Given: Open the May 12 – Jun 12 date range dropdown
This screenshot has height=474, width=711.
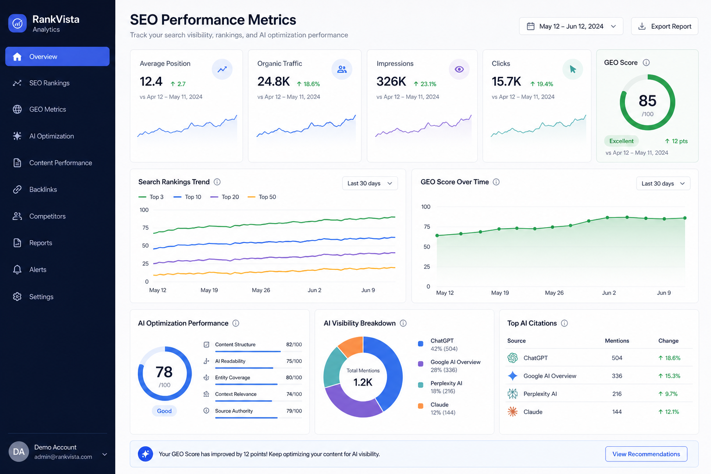Looking at the screenshot, I should click(x=571, y=26).
